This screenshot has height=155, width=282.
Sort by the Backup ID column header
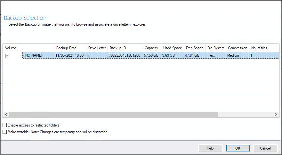point(125,48)
